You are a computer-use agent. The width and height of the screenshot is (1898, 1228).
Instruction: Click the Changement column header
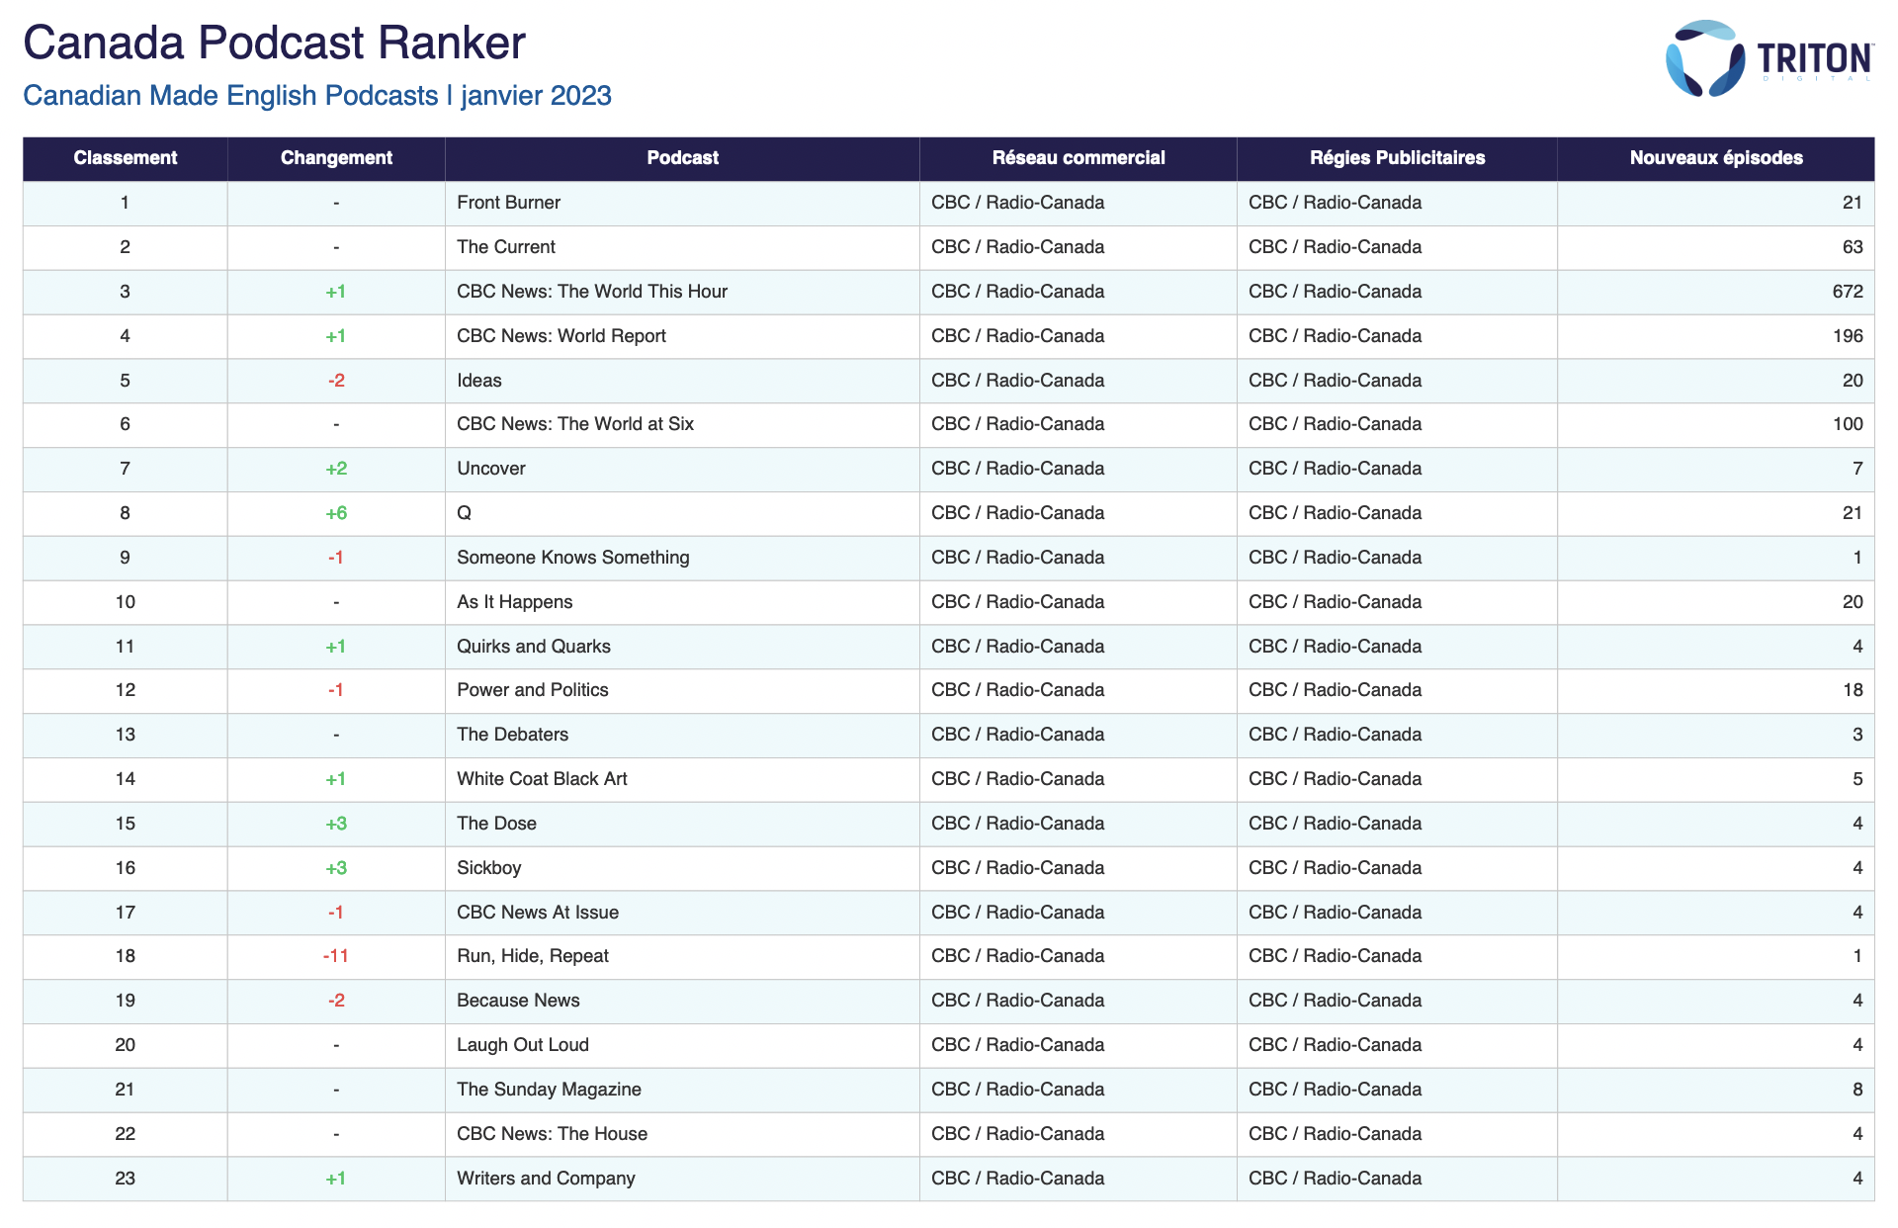coord(336,158)
